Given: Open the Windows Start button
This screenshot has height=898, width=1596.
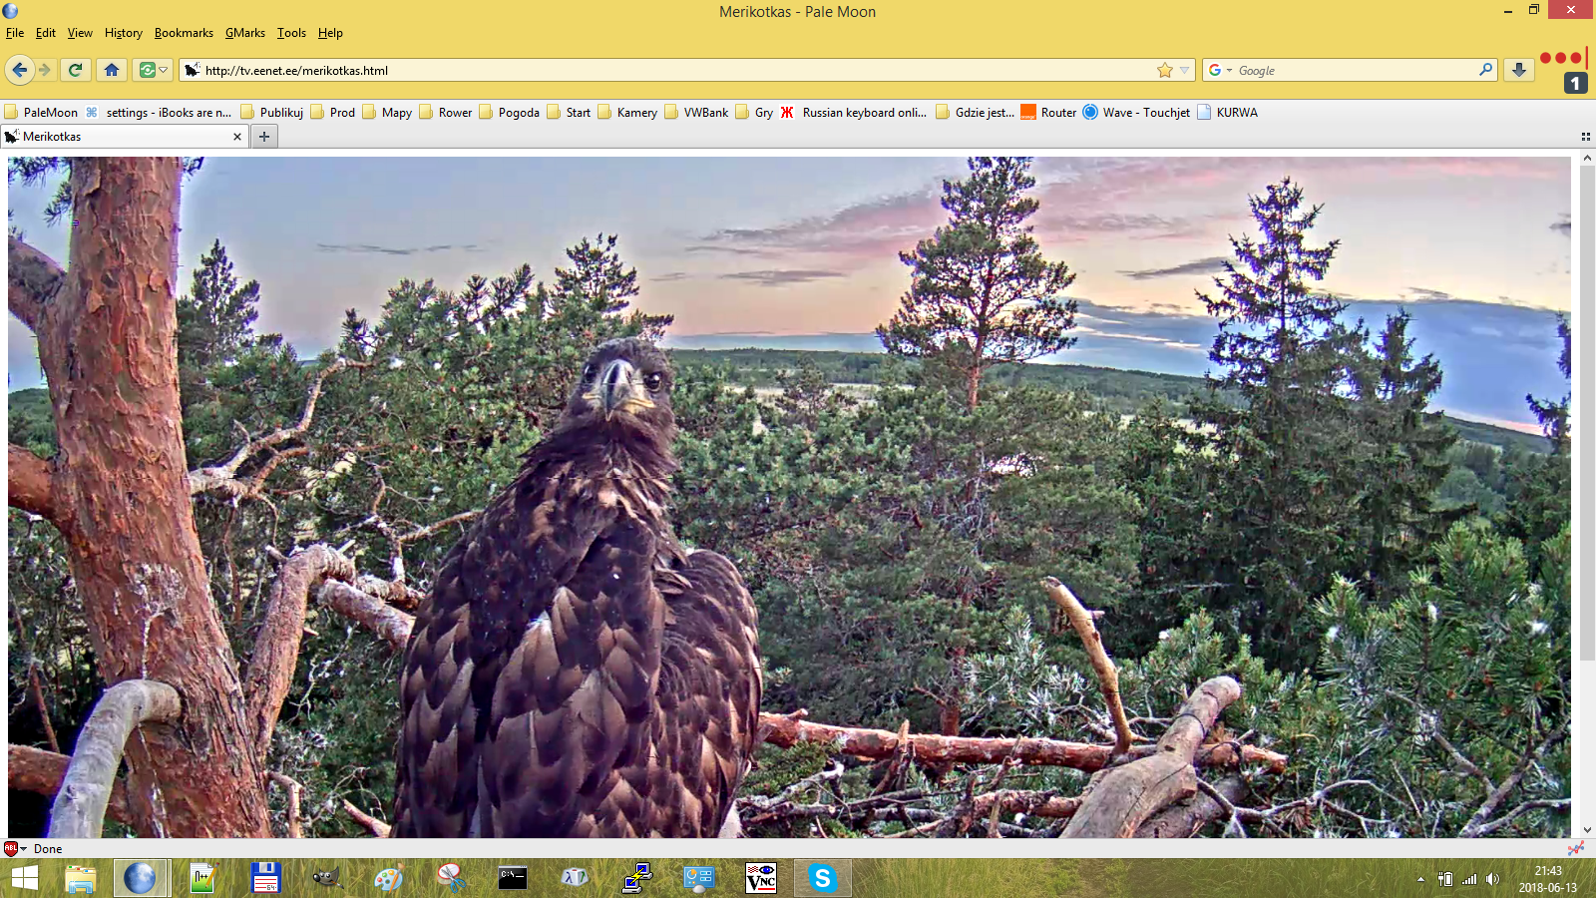Looking at the screenshot, I should 25,878.
